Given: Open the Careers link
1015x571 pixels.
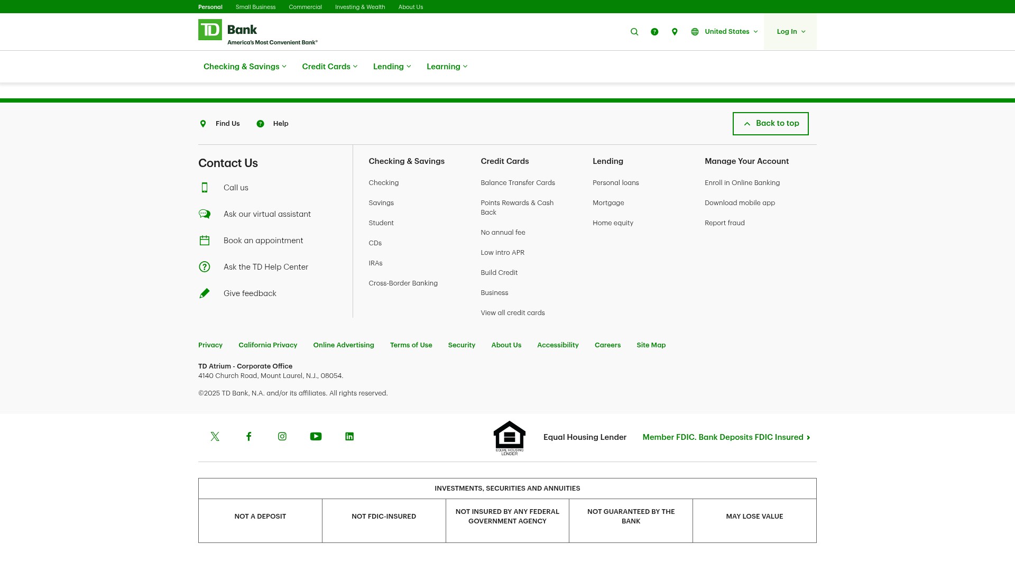Looking at the screenshot, I should pyautogui.click(x=607, y=345).
